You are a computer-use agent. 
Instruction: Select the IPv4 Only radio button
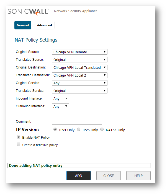coord(55,130)
